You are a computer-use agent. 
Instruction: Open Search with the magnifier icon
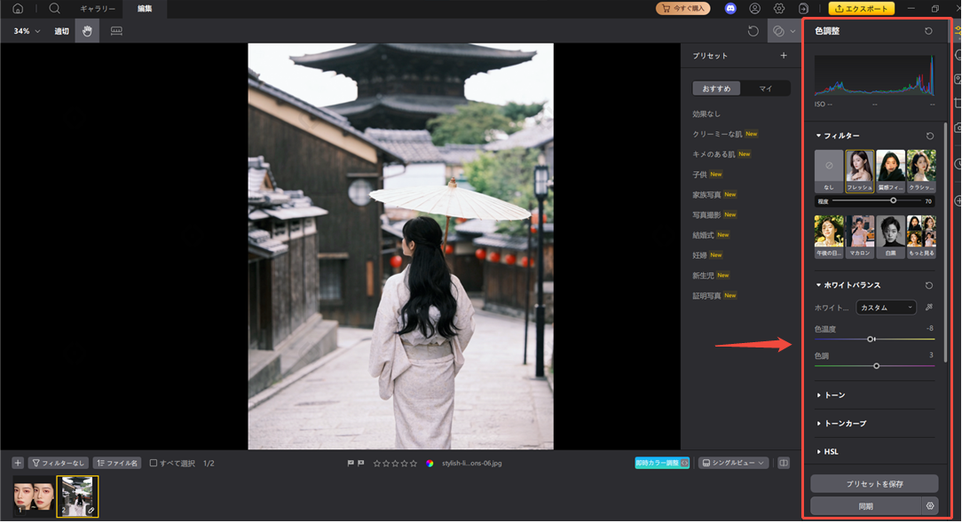(x=53, y=9)
